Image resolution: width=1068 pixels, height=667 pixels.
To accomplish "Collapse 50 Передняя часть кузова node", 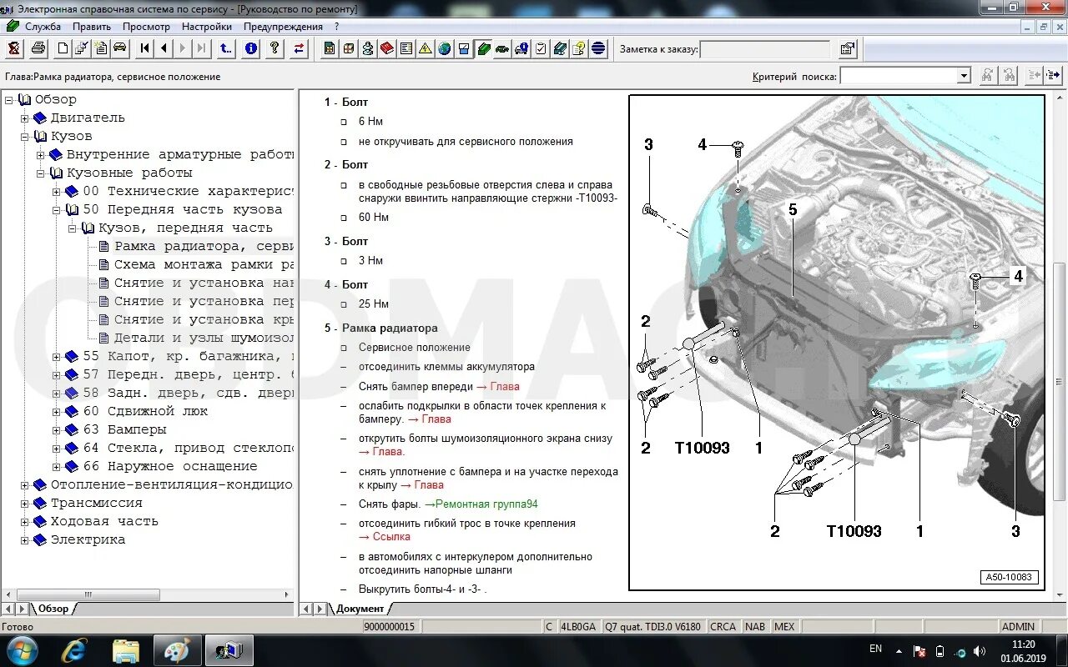I will [57, 210].
